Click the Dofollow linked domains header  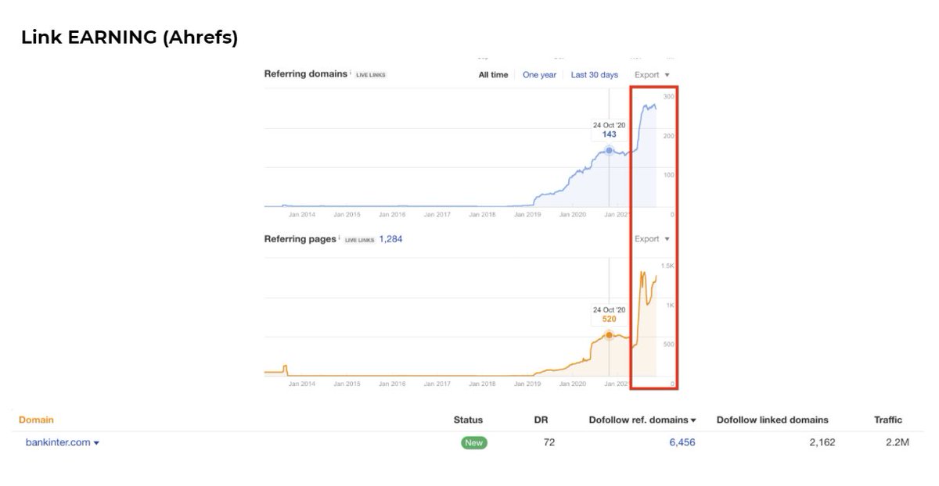(772, 420)
